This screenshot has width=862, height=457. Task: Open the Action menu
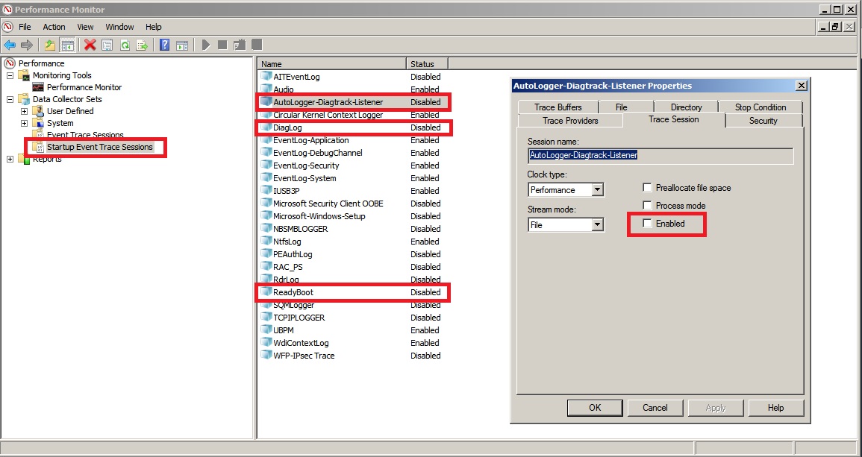point(54,27)
